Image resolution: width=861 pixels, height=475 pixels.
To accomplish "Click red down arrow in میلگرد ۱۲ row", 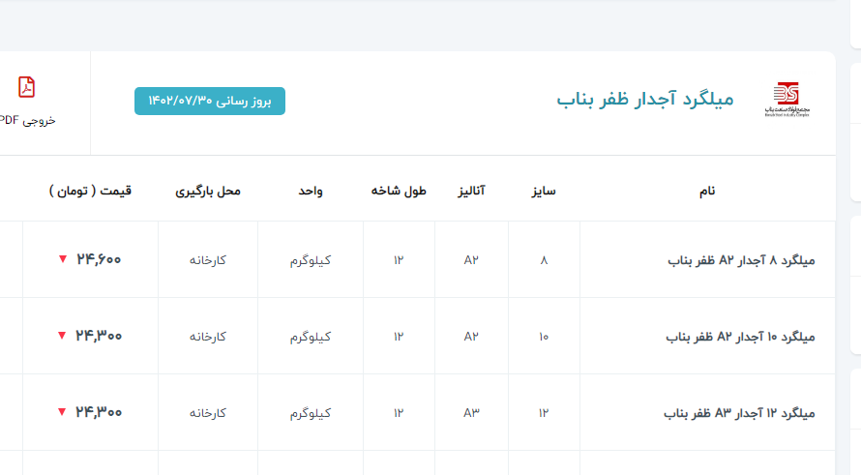I will click(x=62, y=412).
